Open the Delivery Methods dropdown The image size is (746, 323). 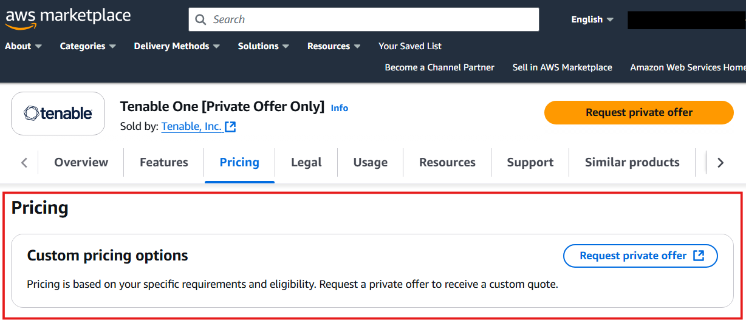click(x=177, y=46)
